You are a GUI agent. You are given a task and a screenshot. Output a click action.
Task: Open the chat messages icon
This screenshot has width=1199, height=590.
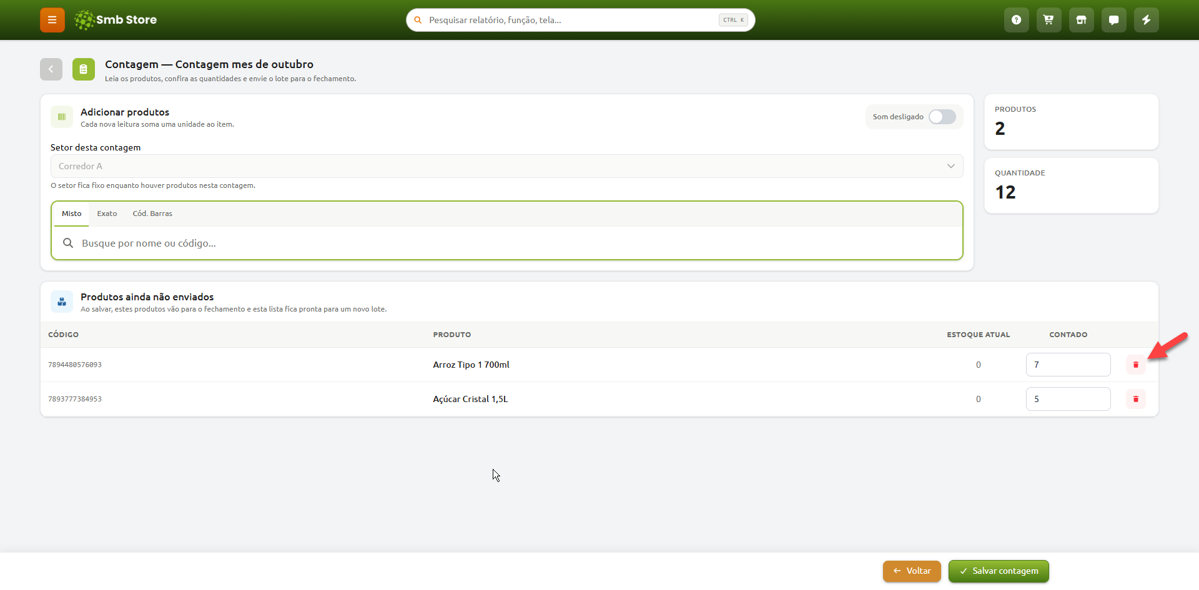click(x=1114, y=20)
